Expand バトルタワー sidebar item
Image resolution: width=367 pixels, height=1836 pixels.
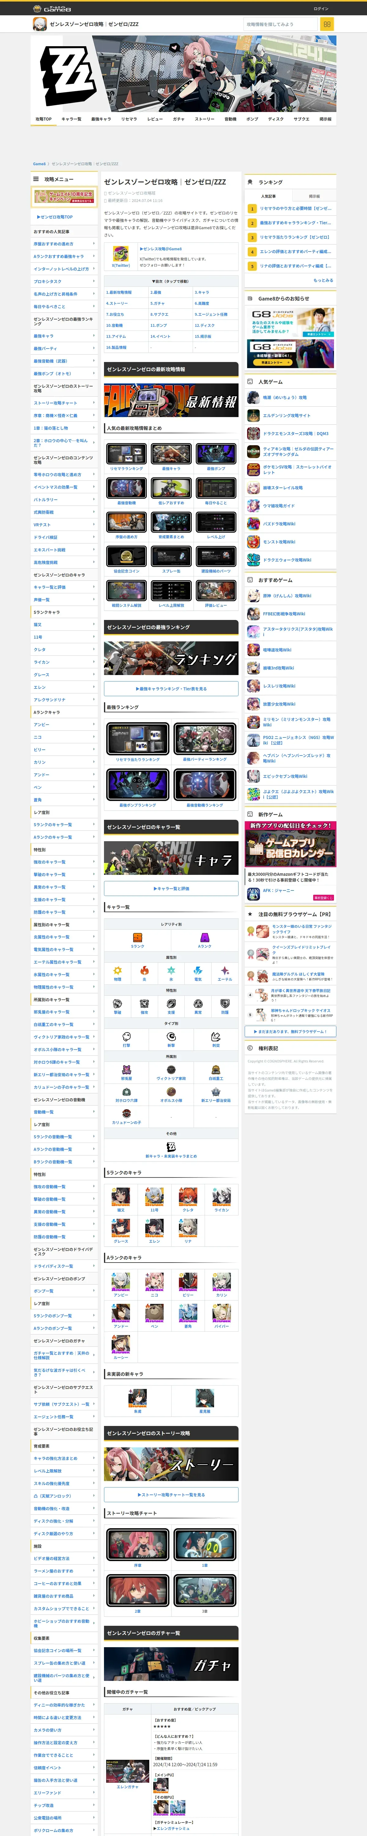coord(64,500)
